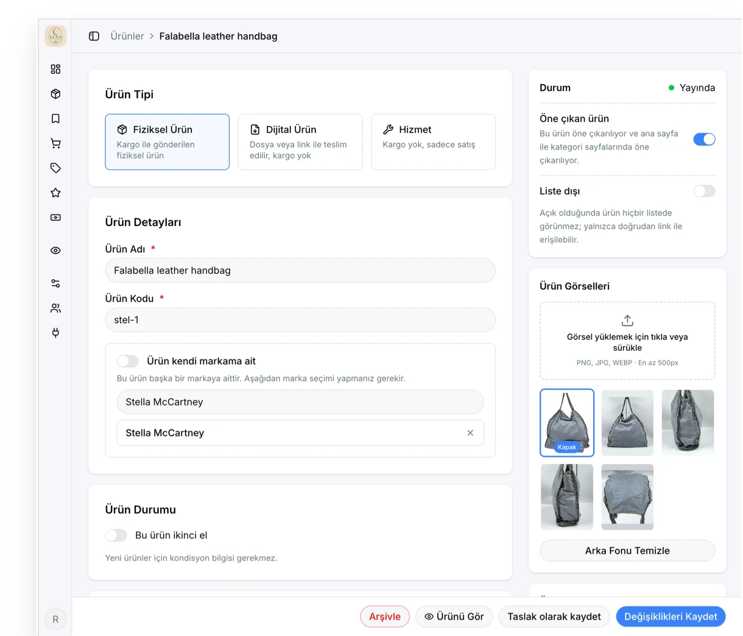
Task: Click Taslak olarak kaydet button
Action: pyautogui.click(x=554, y=617)
